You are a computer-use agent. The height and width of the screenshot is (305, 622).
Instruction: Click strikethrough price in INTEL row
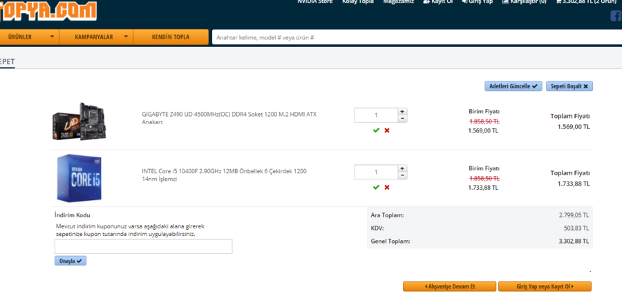[x=484, y=178]
